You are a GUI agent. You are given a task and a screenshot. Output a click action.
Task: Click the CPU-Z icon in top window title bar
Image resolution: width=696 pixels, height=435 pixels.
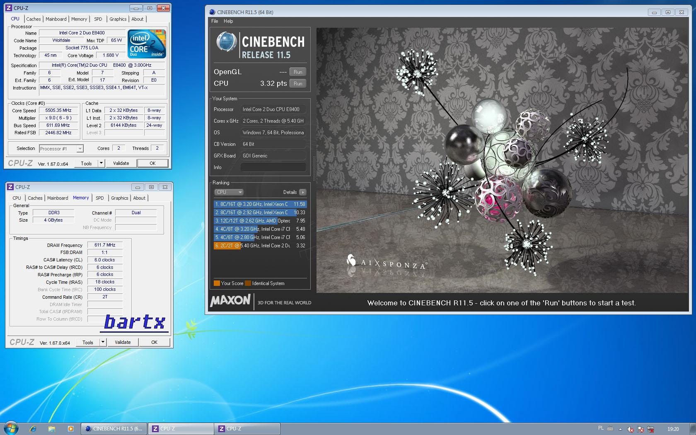click(x=9, y=8)
